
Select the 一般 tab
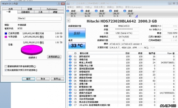coord(10,12)
